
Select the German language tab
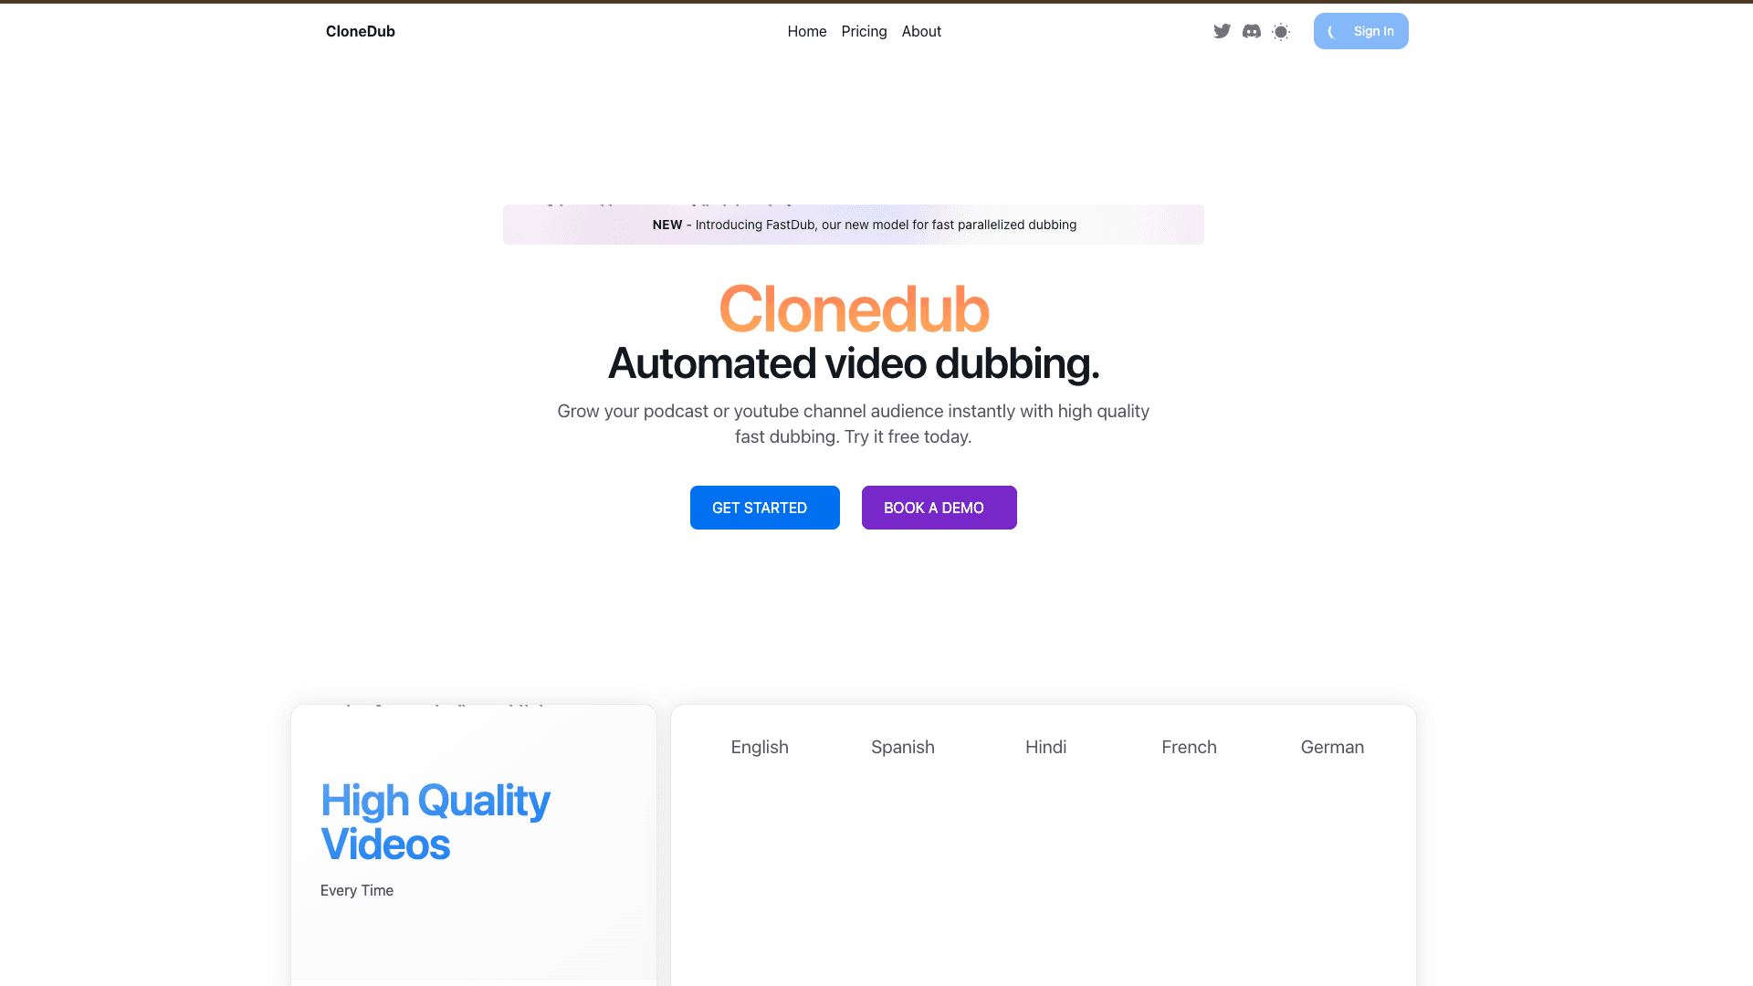point(1332,747)
